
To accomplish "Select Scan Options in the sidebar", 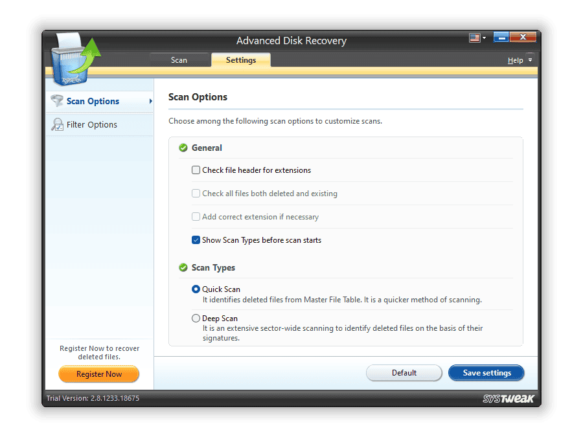I will tap(100, 101).
